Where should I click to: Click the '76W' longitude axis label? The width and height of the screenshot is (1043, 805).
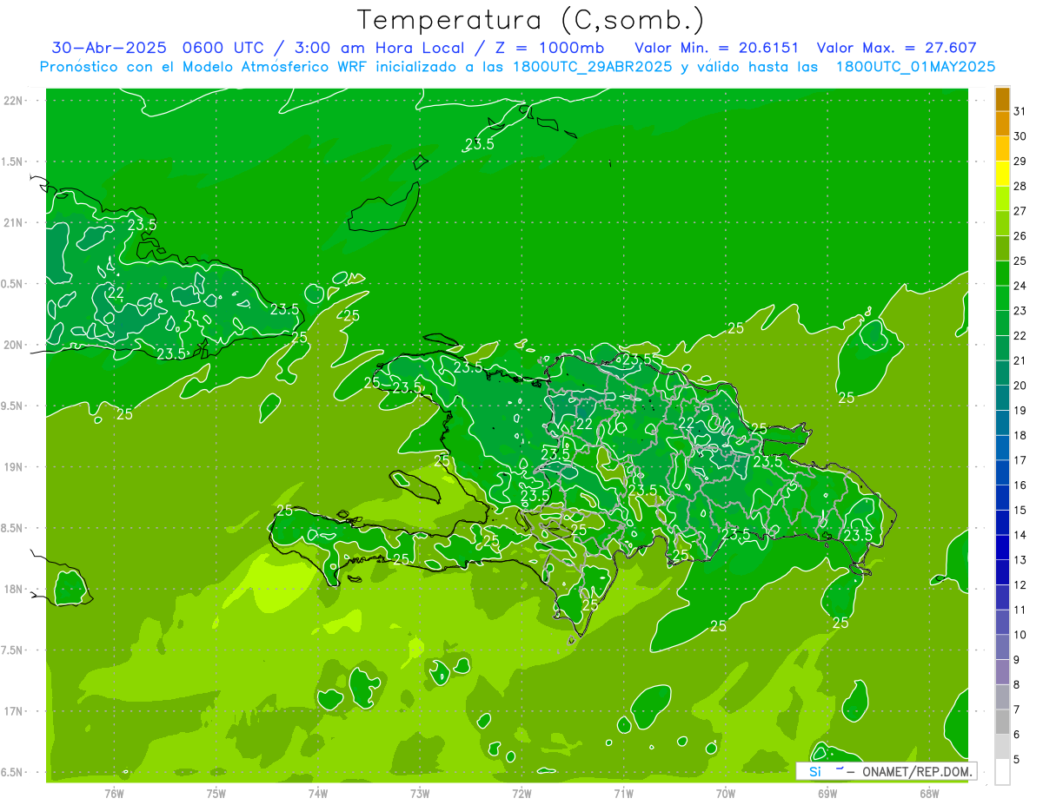click(114, 793)
